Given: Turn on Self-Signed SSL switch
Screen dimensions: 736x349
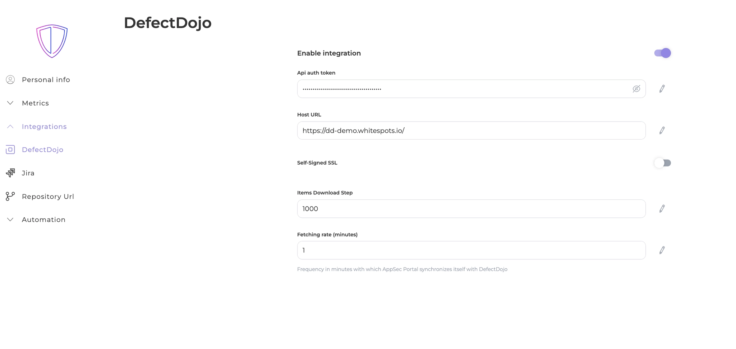Looking at the screenshot, I should [x=662, y=163].
